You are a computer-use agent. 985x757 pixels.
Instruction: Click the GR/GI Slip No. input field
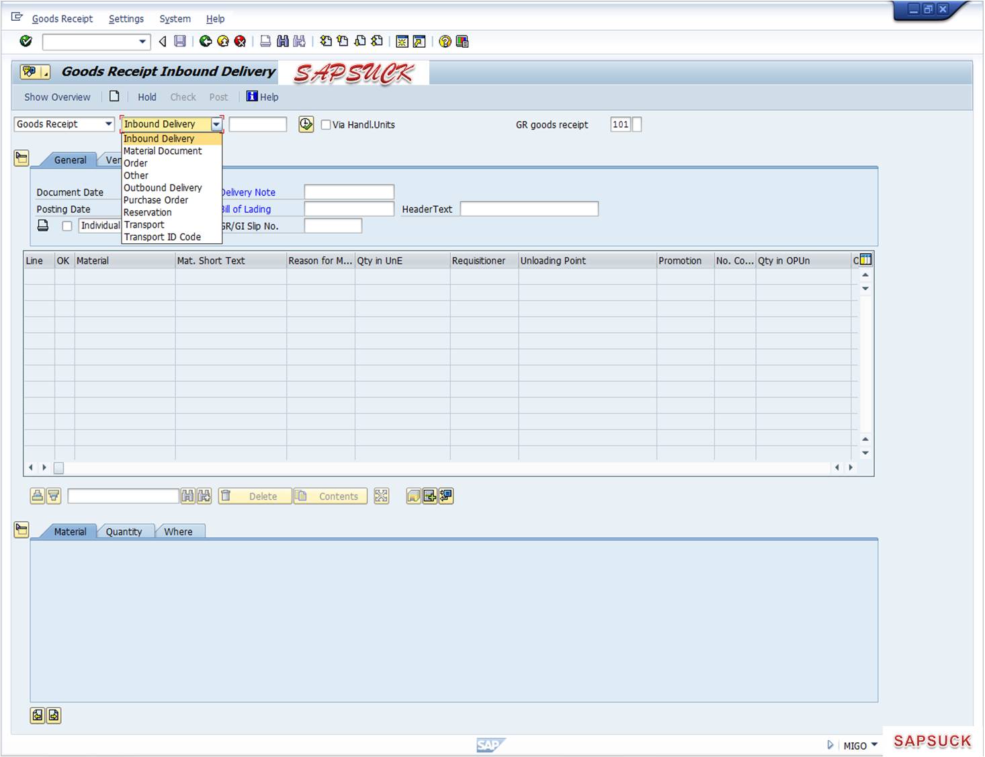click(333, 226)
